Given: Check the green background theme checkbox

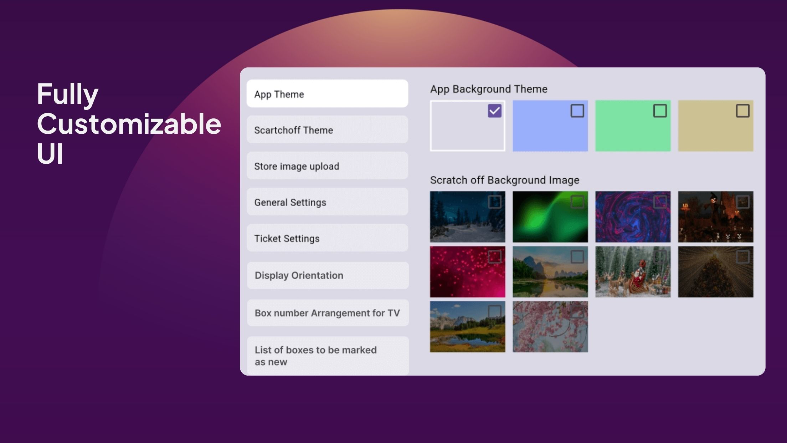Looking at the screenshot, I should [660, 111].
